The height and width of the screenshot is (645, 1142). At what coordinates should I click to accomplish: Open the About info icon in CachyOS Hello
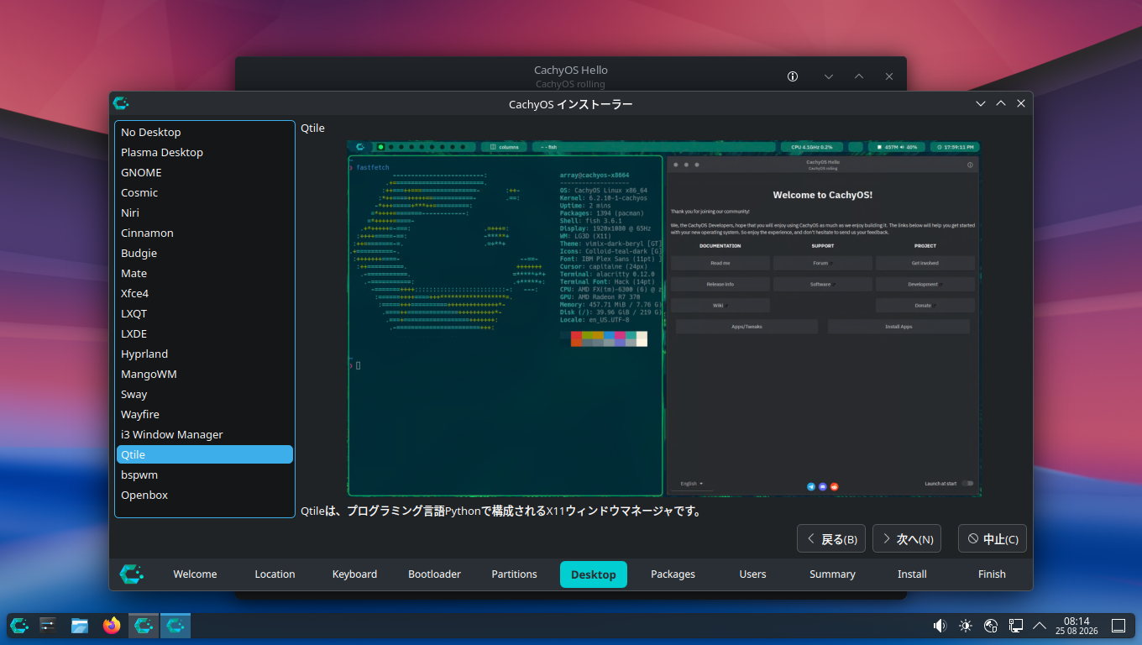click(793, 76)
